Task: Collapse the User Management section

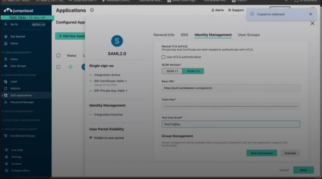Action: point(17,52)
